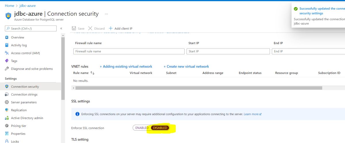The height and width of the screenshot is (143, 345).
Task: Focus the sidebar Search field
Action: [x=31, y=28]
